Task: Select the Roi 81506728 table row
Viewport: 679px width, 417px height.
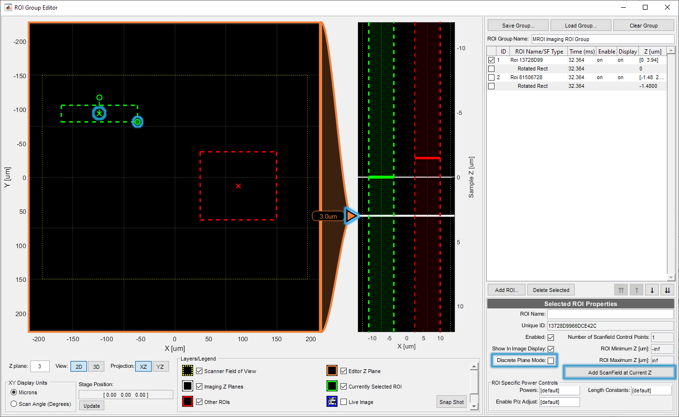Action: (577, 77)
